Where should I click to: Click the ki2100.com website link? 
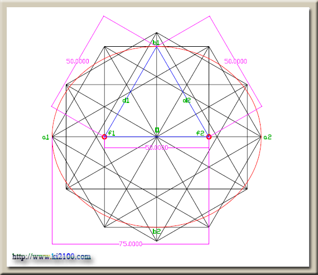tap(51, 257)
